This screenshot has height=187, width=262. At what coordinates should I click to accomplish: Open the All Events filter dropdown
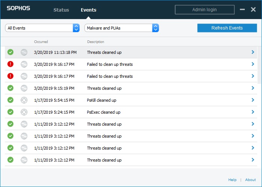click(x=42, y=28)
